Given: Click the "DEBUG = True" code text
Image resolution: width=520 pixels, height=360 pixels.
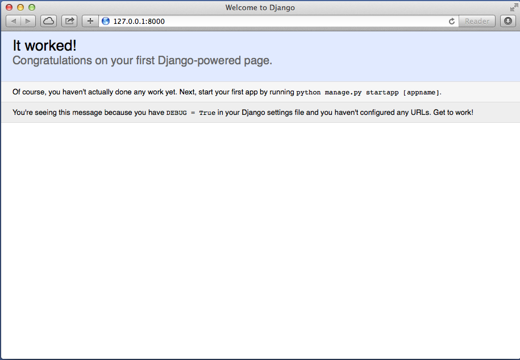Looking at the screenshot, I should [x=190, y=113].
